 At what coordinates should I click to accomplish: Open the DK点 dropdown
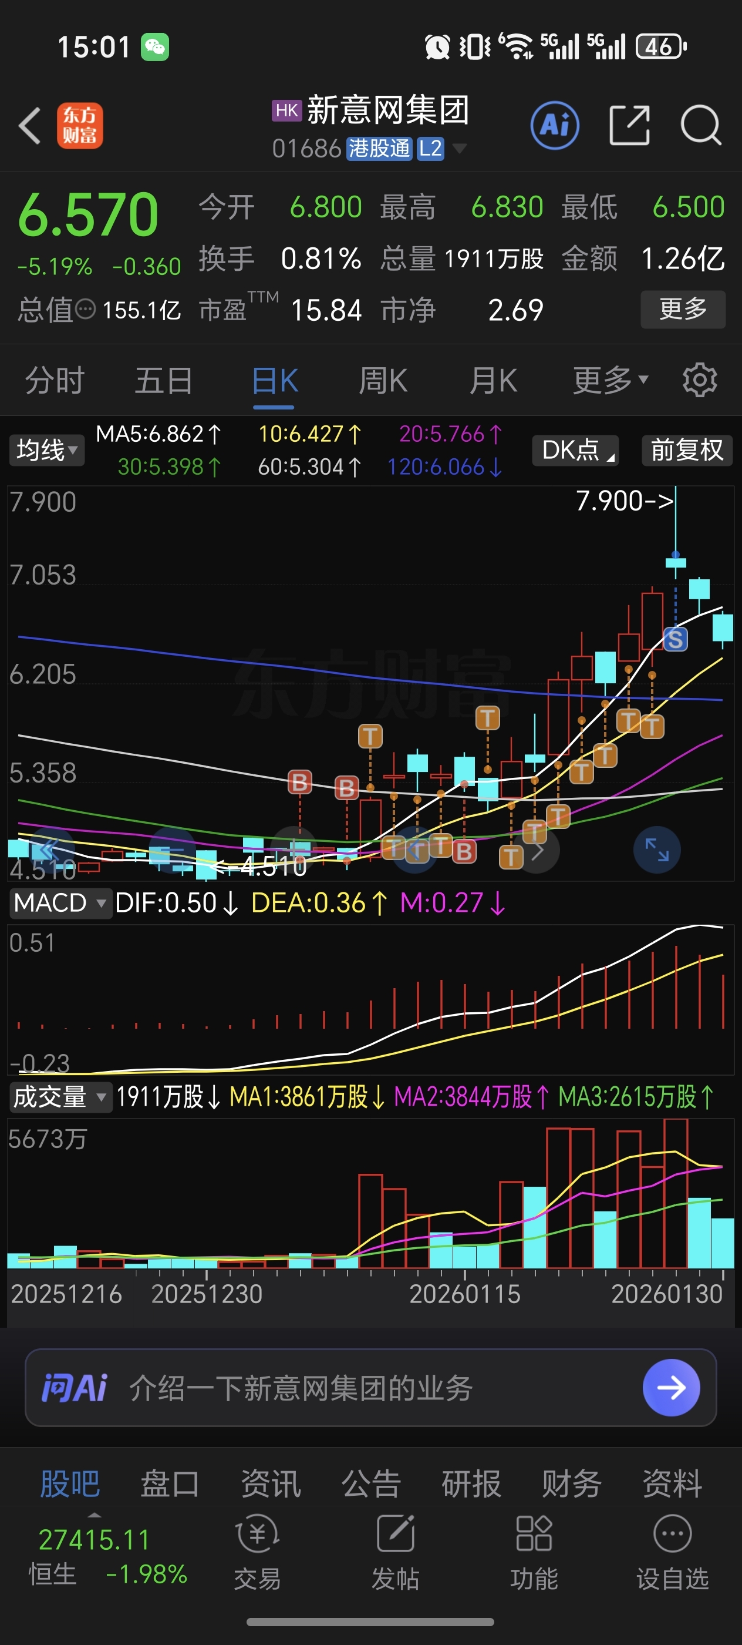point(575,450)
